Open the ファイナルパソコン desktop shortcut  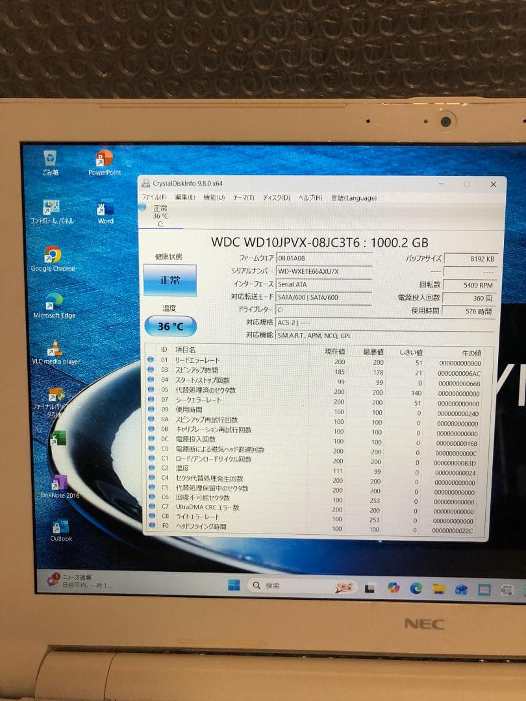click(55, 402)
